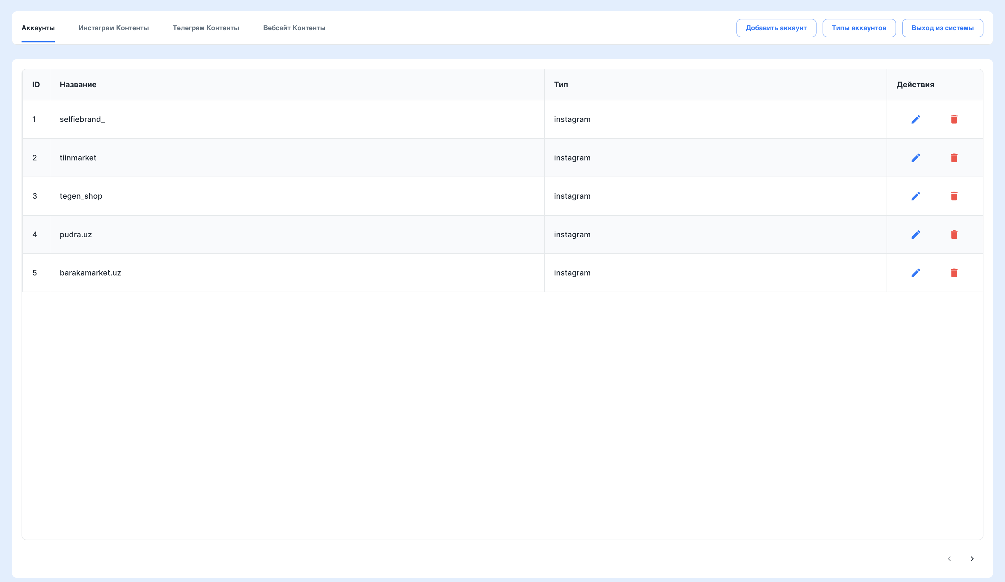Remove tegen_shop using the trash icon
This screenshot has height=582, width=1005.
pos(954,196)
